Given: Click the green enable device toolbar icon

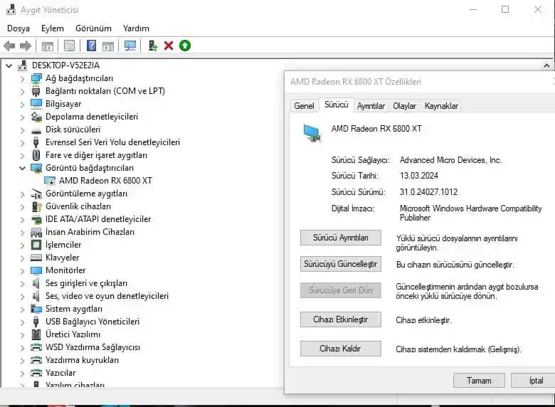Looking at the screenshot, I should [185, 46].
